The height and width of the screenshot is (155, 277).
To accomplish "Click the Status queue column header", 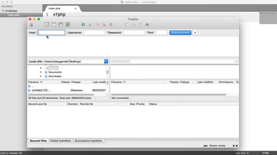I will (153, 104).
